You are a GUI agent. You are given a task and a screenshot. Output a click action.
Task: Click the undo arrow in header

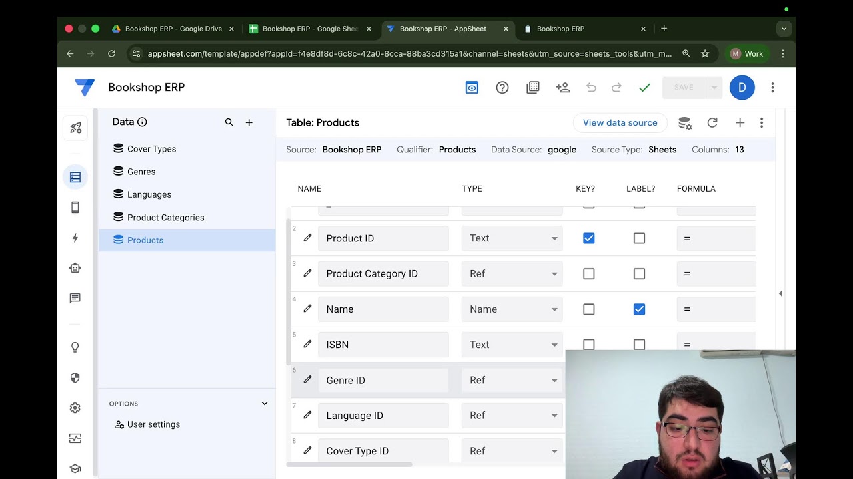pyautogui.click(x=591, y=88)
